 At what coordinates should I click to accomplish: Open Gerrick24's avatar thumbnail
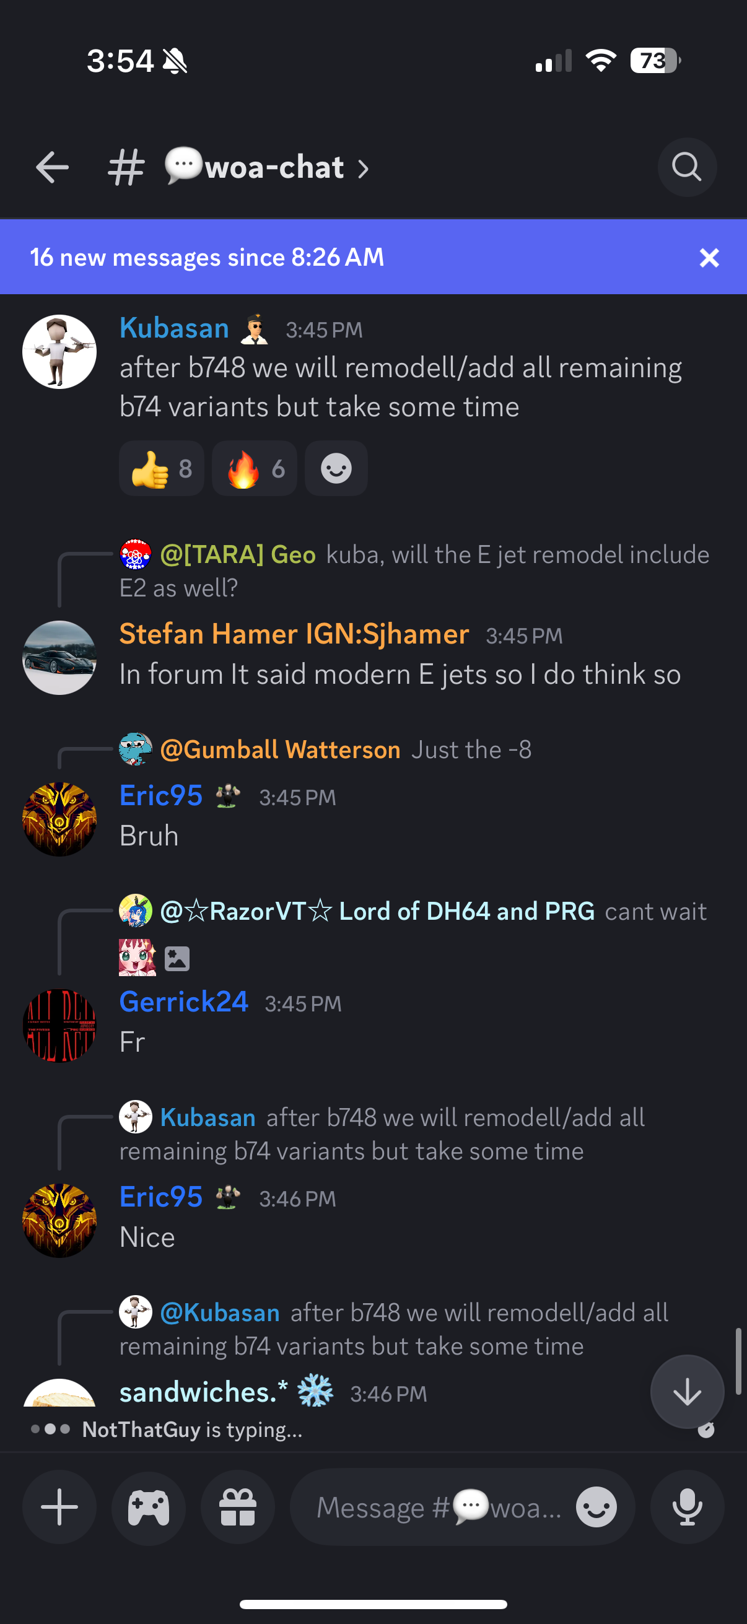tap(59, 1026)
